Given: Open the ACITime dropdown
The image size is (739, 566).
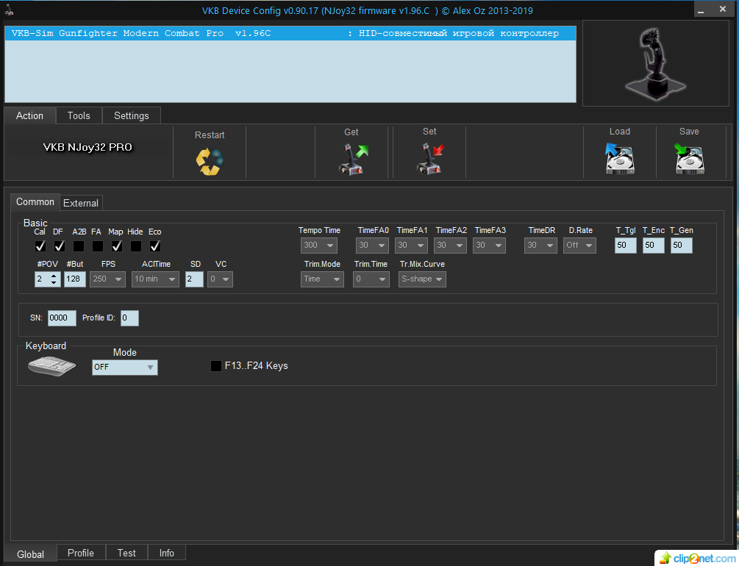Looking at the screenshot, I should [156, 279].
